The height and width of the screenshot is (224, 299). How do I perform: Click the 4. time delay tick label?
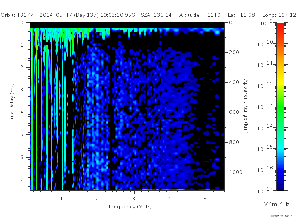pos(22,112)
